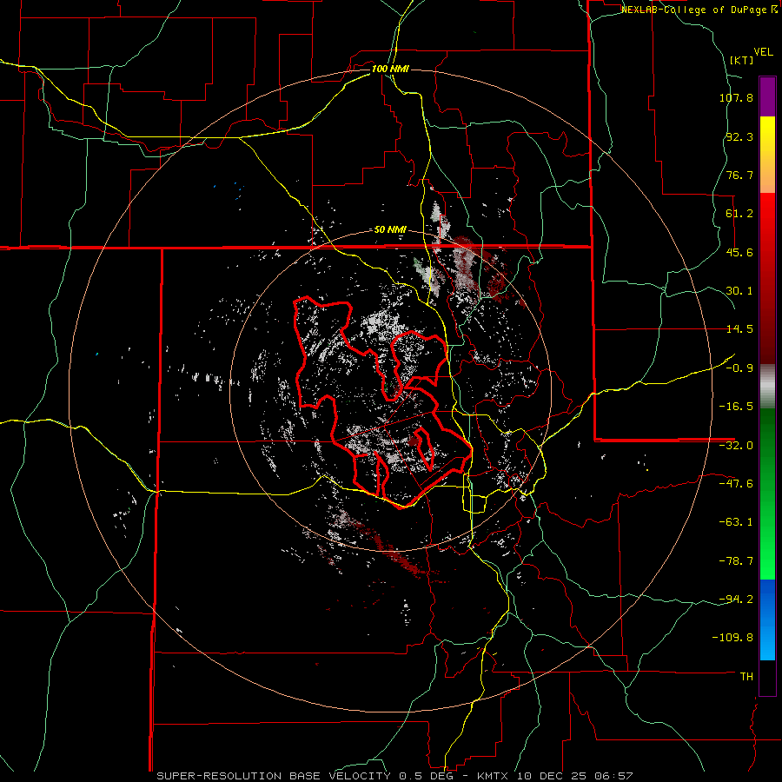Select the -16.5 legend value
This screenshot has width=782, height=782.
click(736, 407)
